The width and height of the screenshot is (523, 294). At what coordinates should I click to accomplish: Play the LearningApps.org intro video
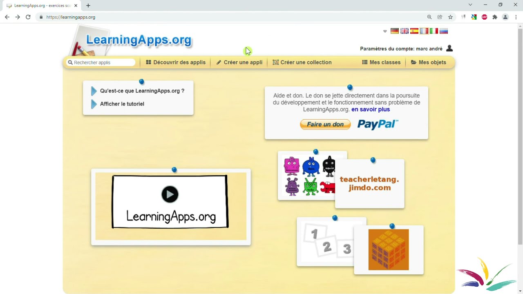(x=170, y=194)
